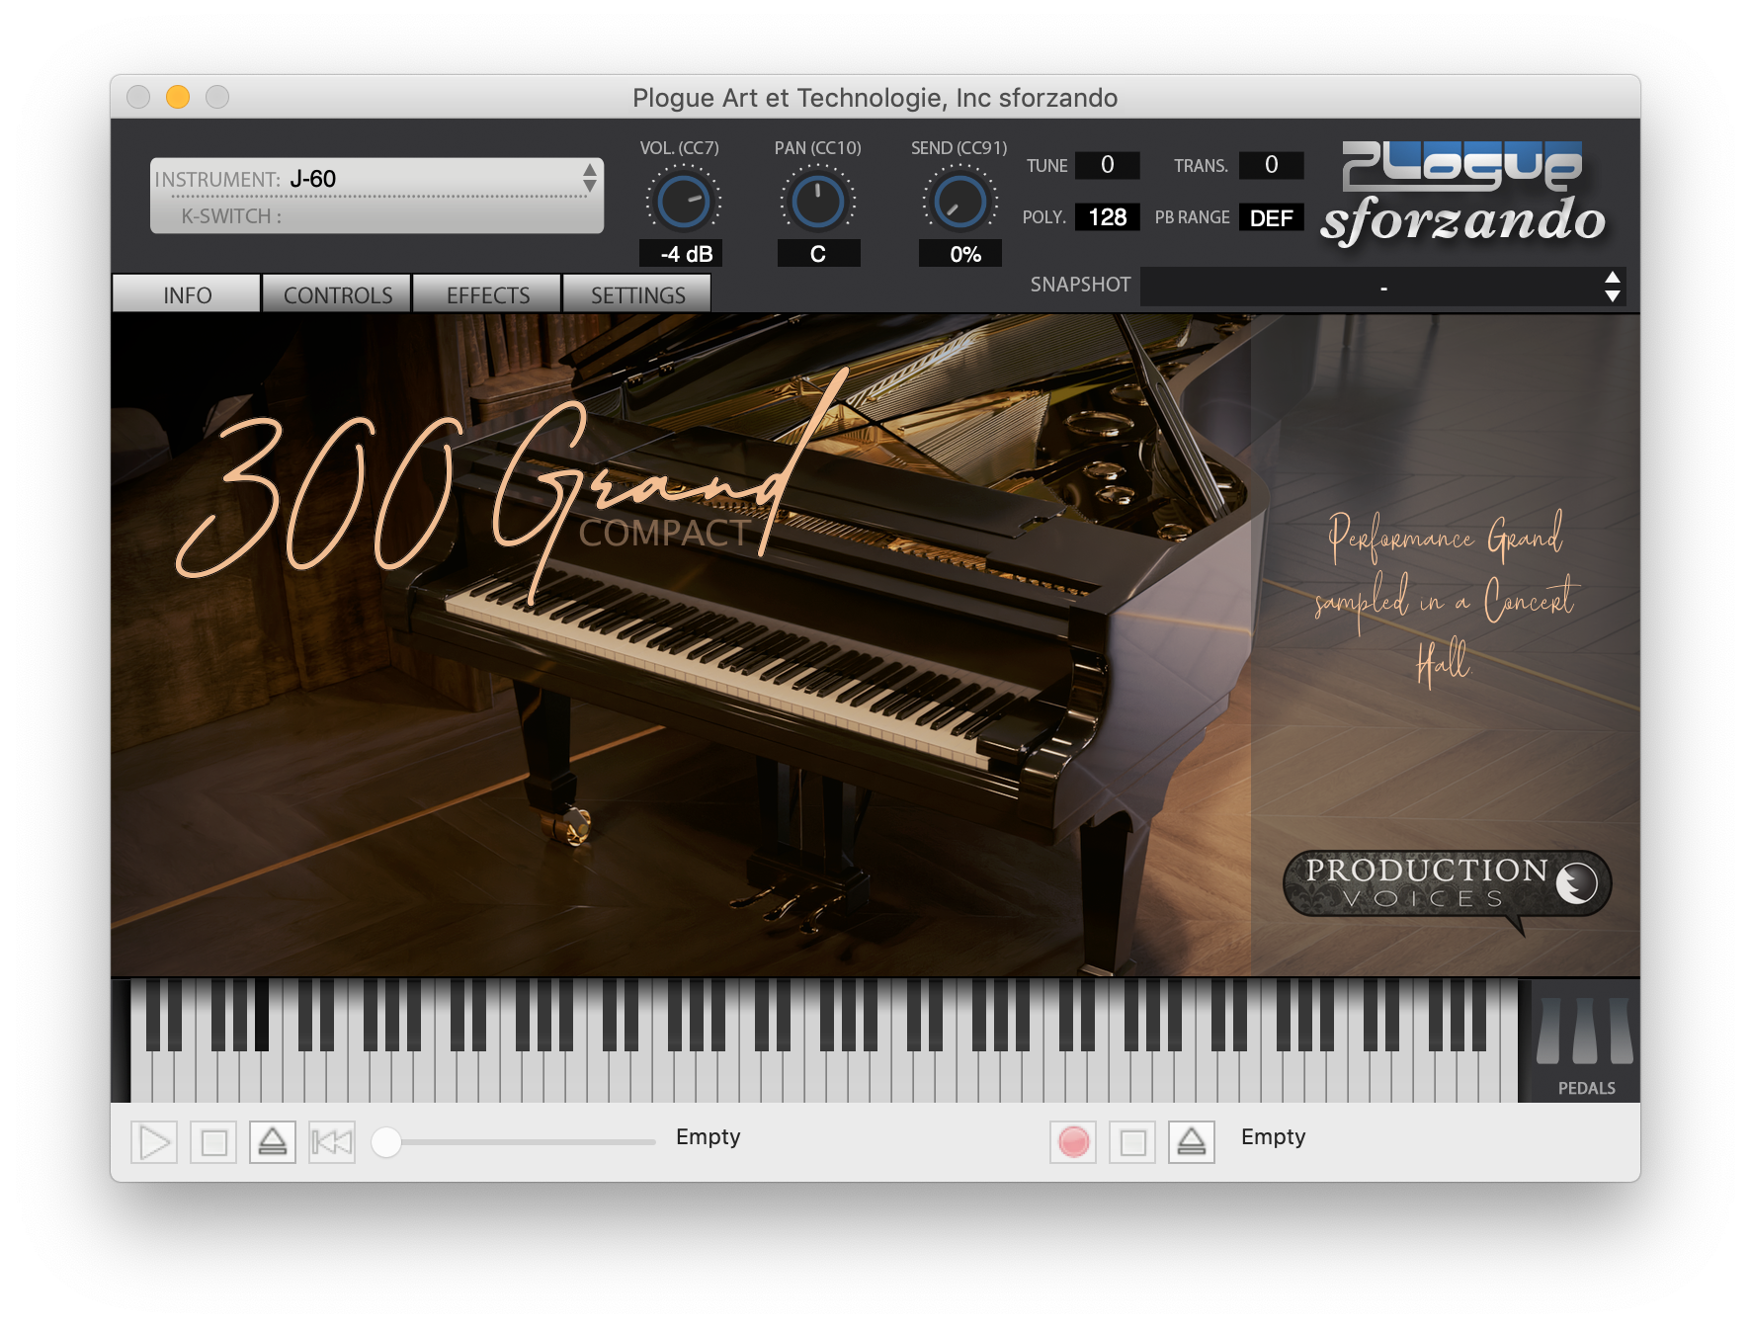Screen dimensions: 1751x1328
Task: Click the POLY. value 128
Action: click(1108, 217)
